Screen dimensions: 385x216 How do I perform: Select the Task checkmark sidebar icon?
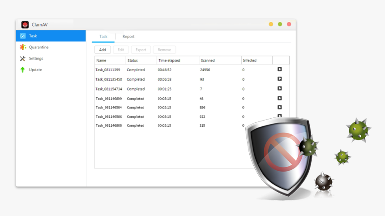23,36
